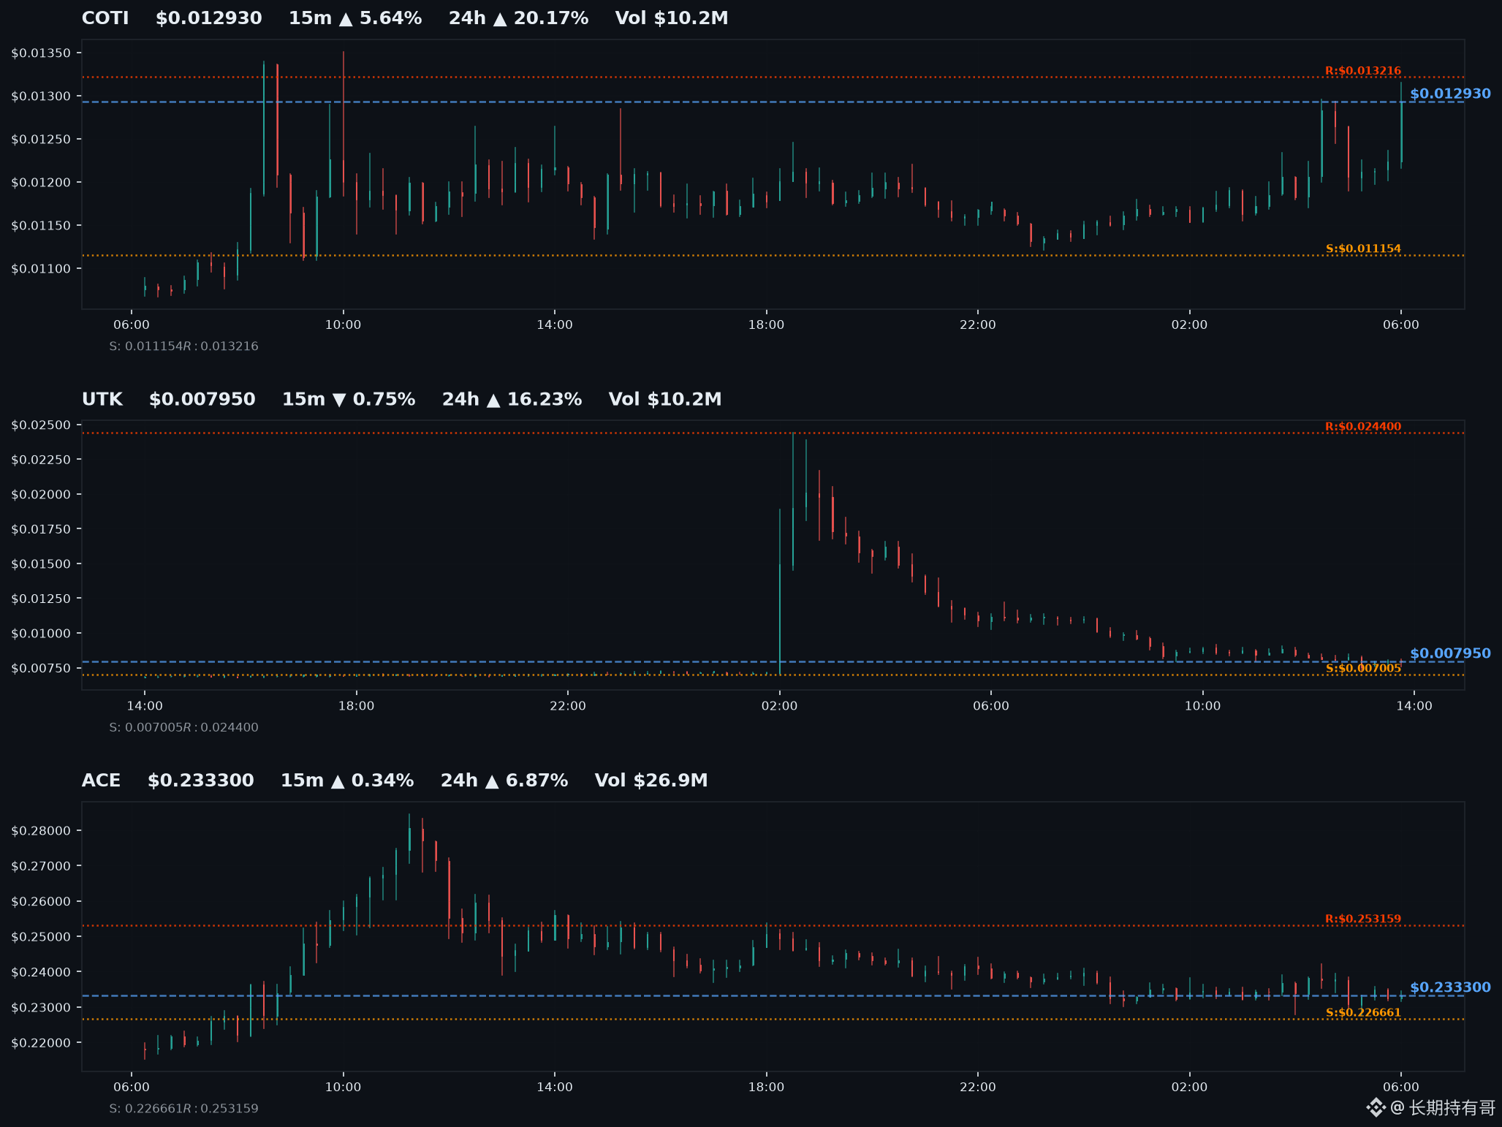Image resolution: width=1502 pixels, height=1127 pixels.
Task: Click 18:00 on the UTK time axis
Action: [x=357, y=706]
